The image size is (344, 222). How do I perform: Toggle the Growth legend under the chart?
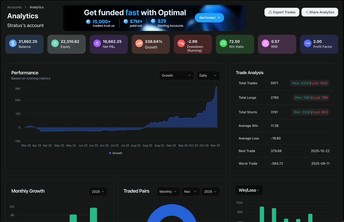point(116,153)
